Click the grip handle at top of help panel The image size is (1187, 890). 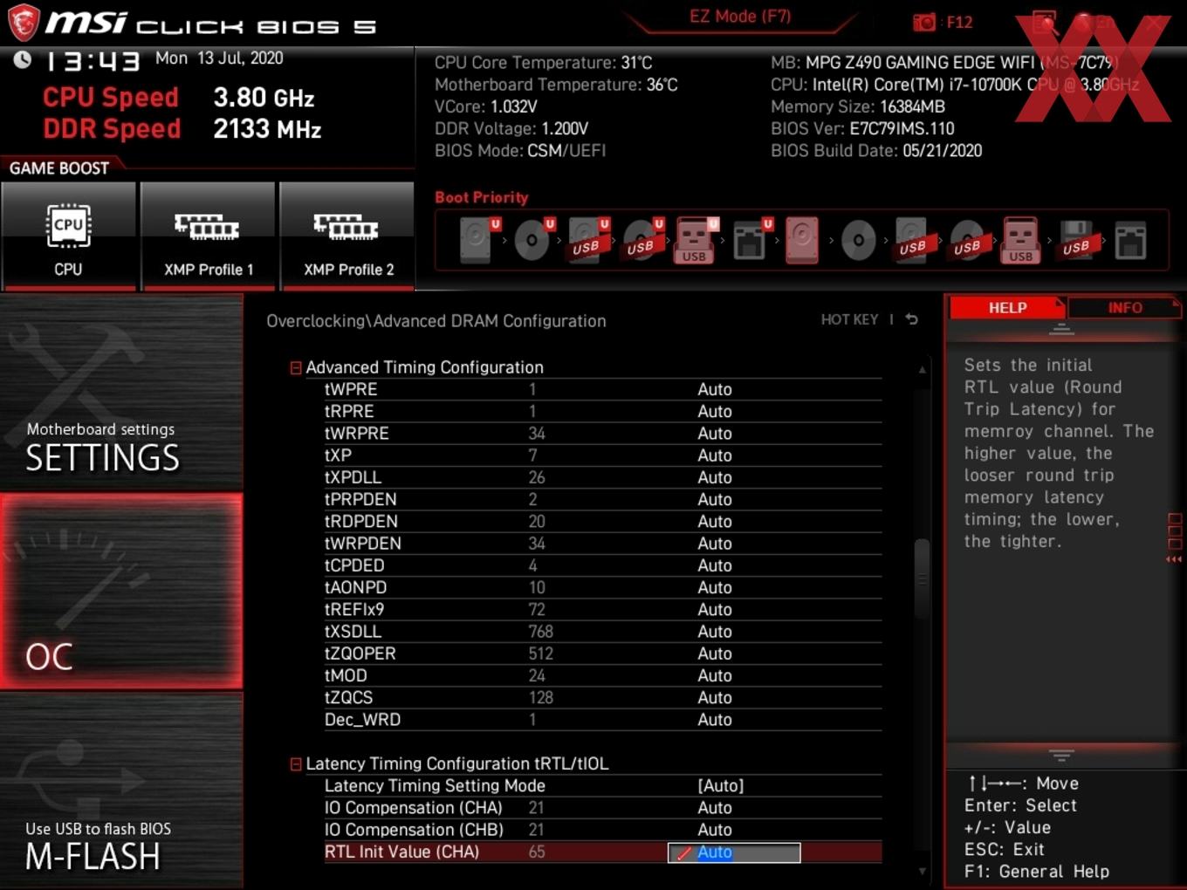coord(1061,329)
